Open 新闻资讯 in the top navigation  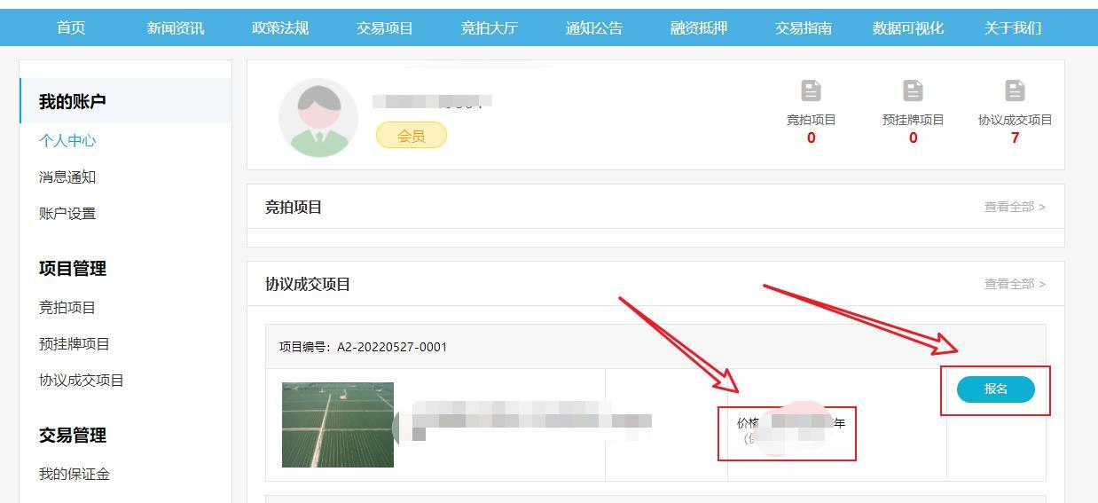(x=176, y=28)
